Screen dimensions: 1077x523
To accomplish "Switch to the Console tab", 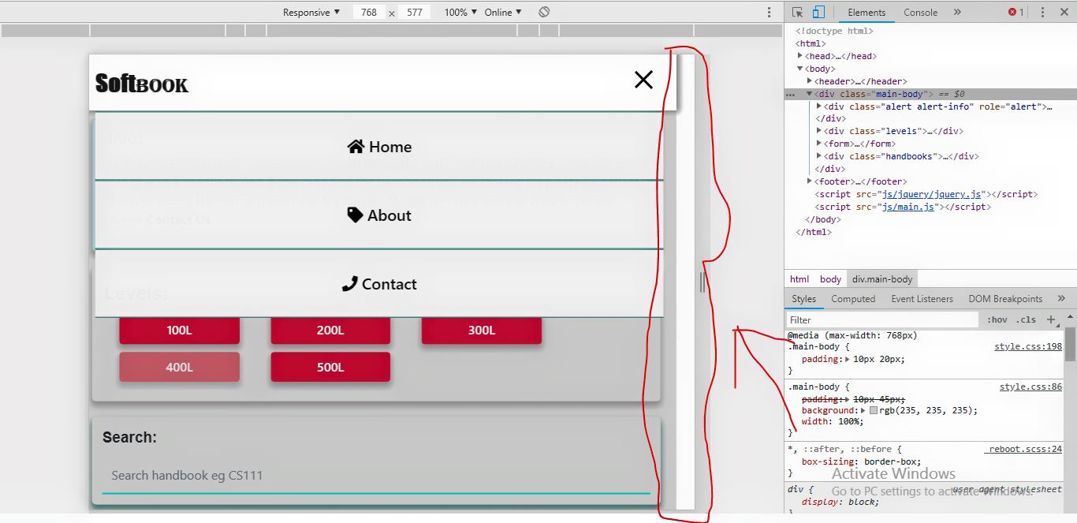I will pos(920,12).
